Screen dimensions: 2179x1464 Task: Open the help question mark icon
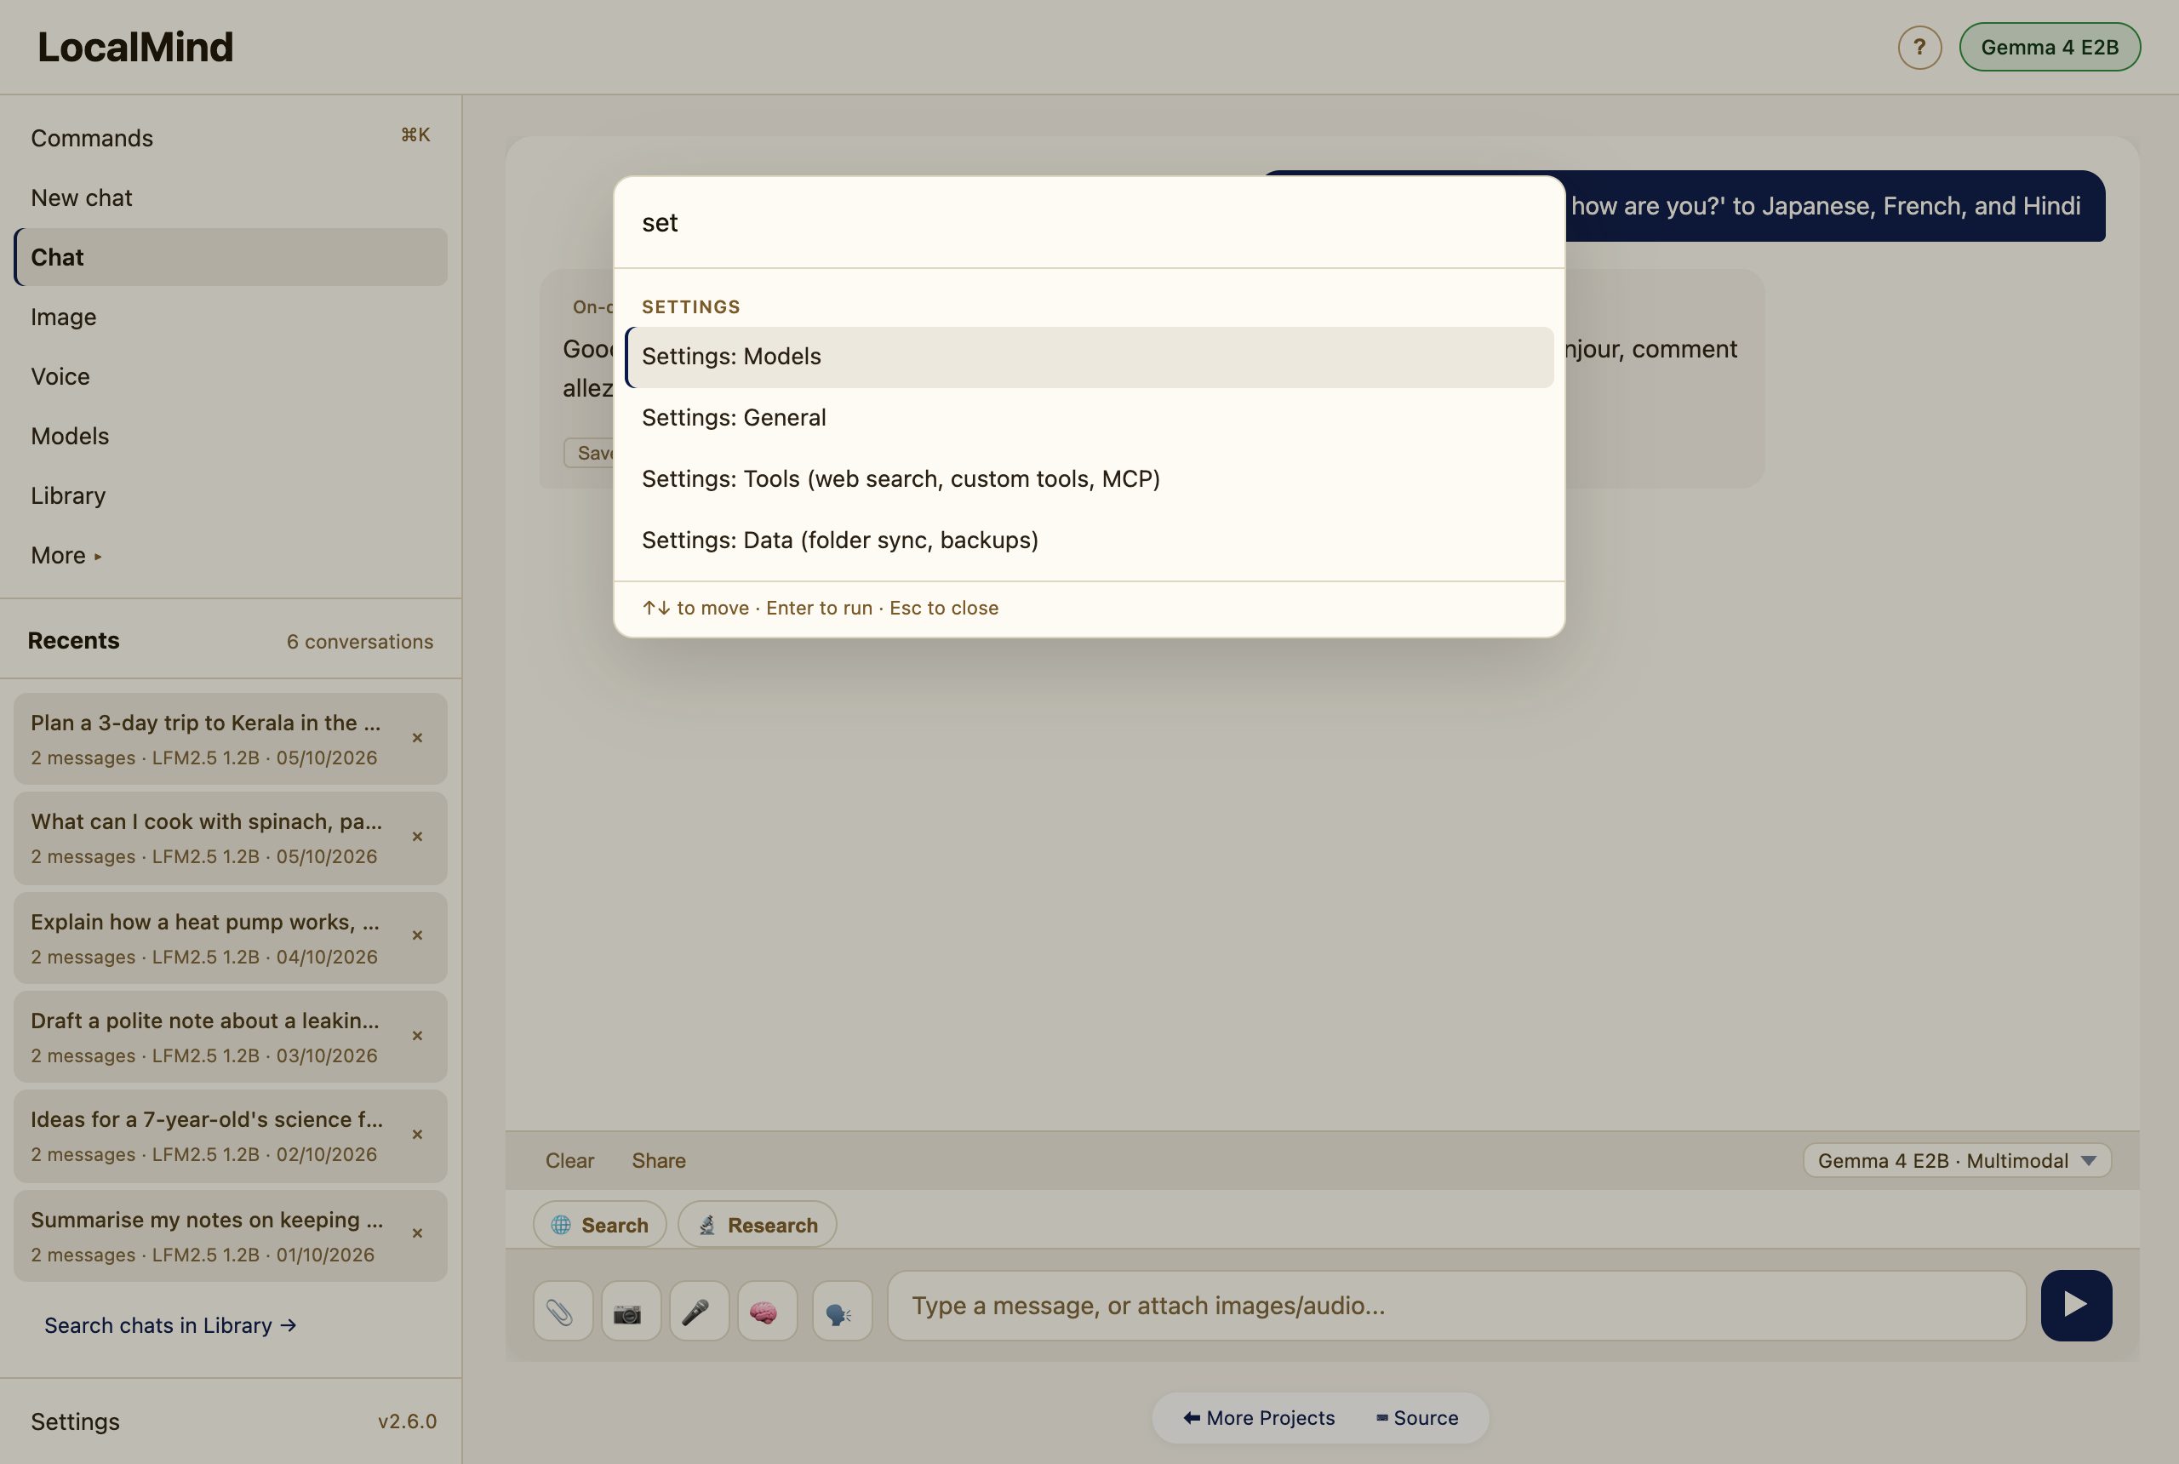[x=1919, y=47]
